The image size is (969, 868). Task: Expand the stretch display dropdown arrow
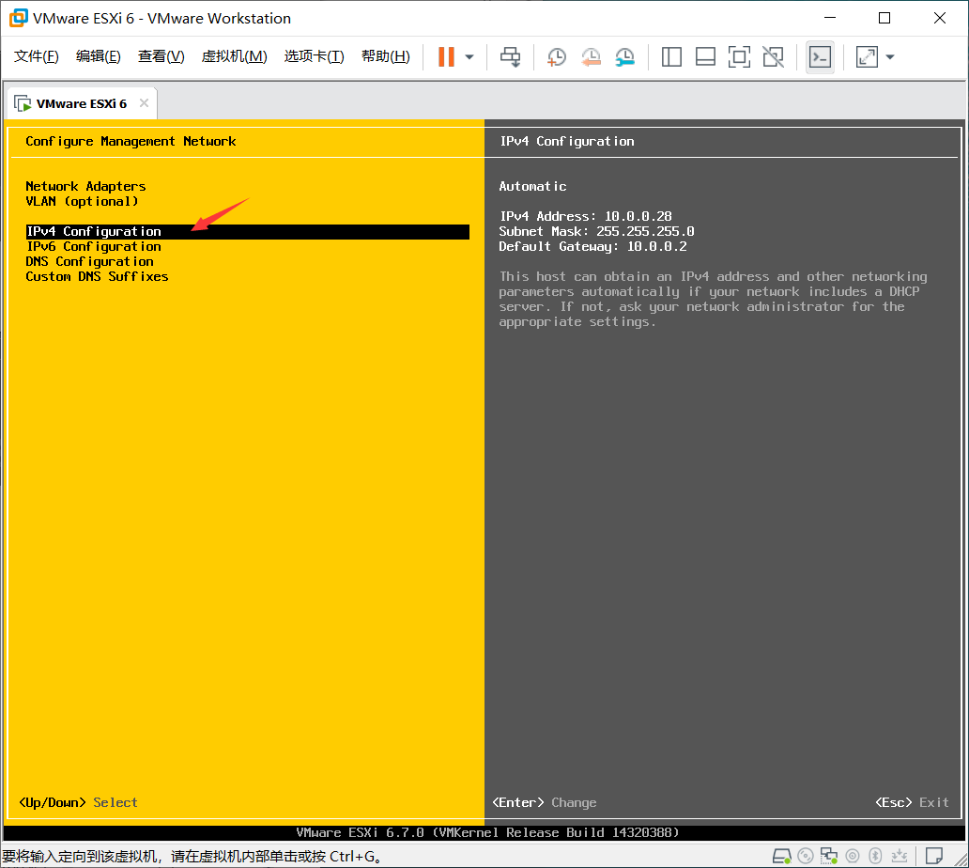[x=890, y=57]
